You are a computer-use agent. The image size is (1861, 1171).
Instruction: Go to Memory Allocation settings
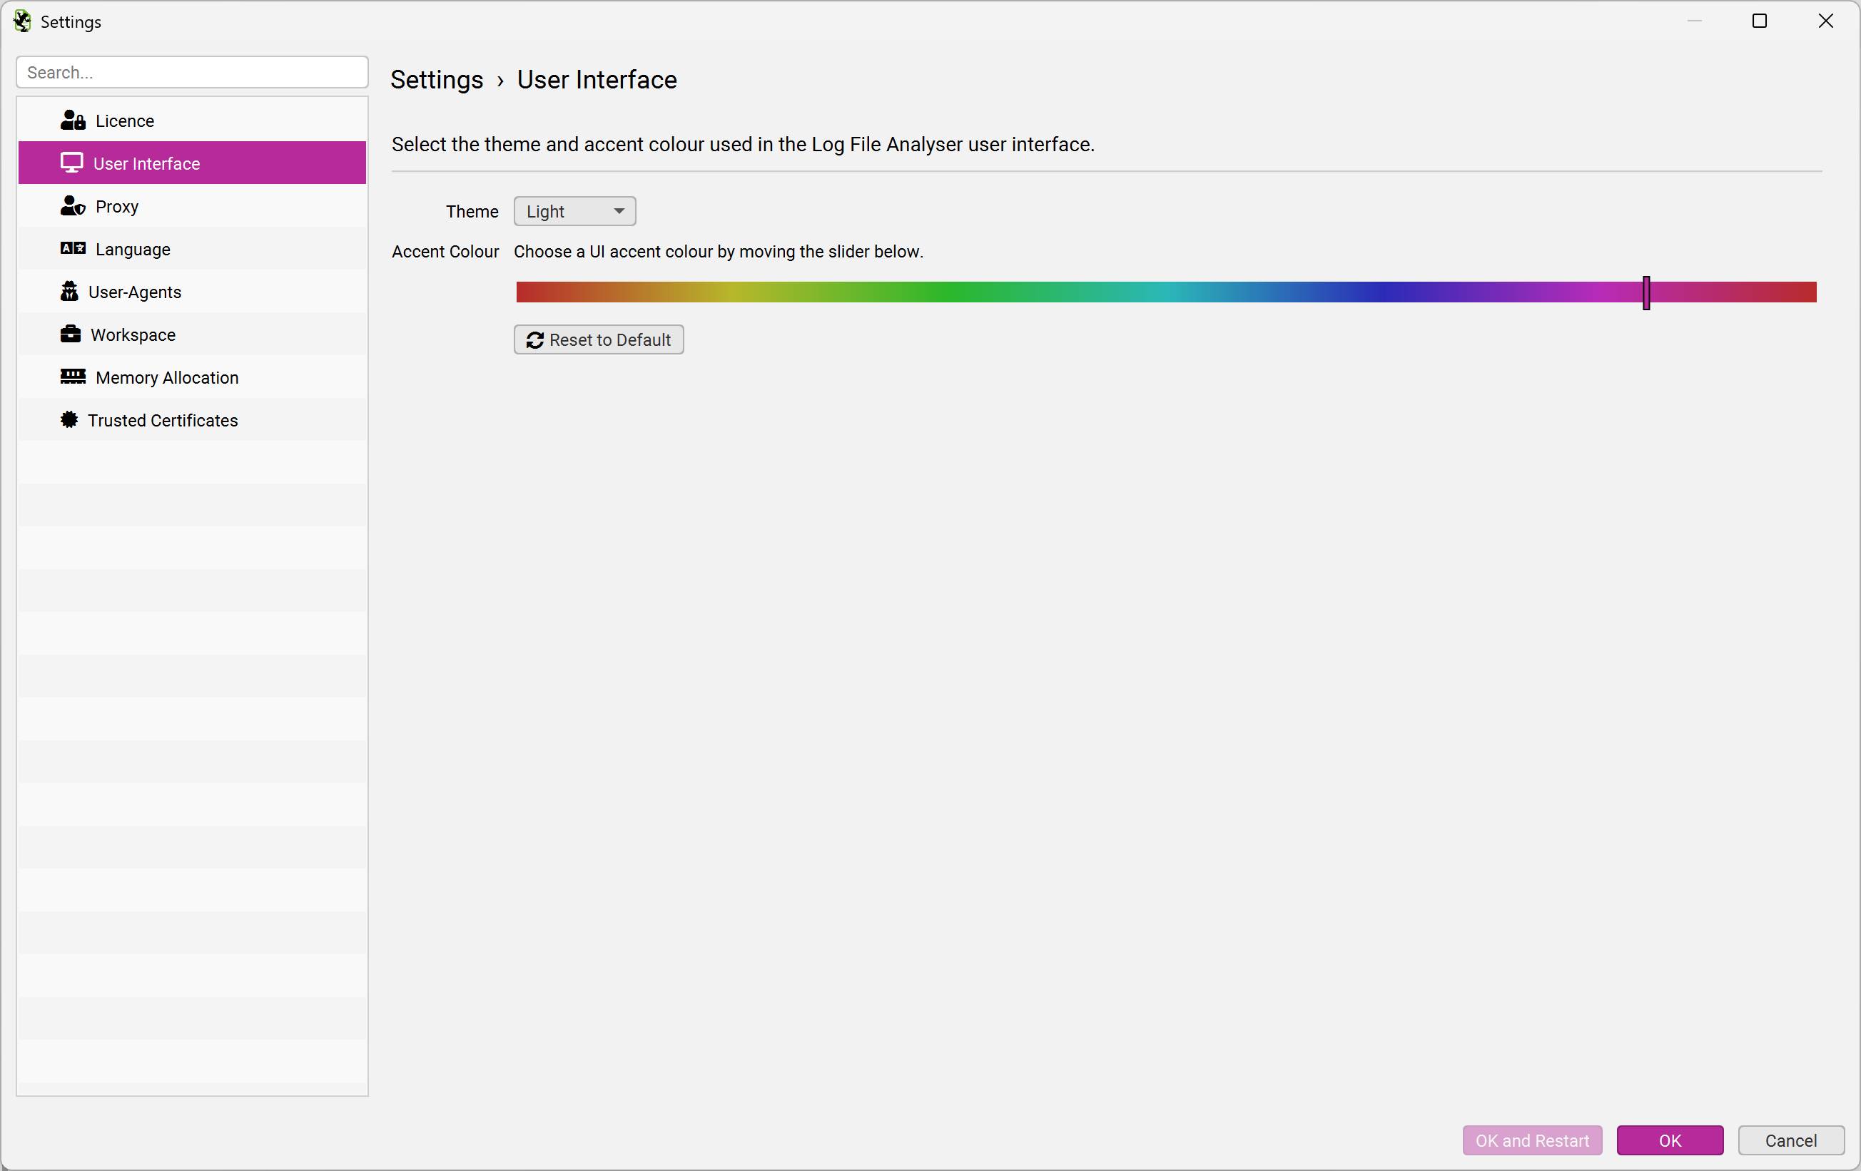[167, 378]
